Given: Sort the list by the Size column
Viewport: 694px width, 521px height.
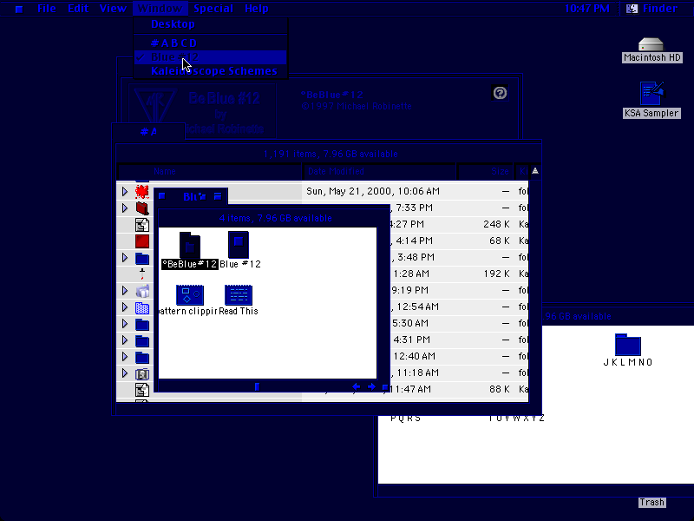Looking at the screenshot, I should click(x=486, y=171).
